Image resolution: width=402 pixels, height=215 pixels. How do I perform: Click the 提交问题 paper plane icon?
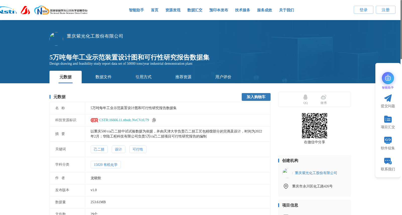[388, 98]
